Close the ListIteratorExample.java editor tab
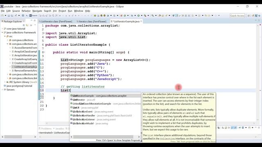 141,21
